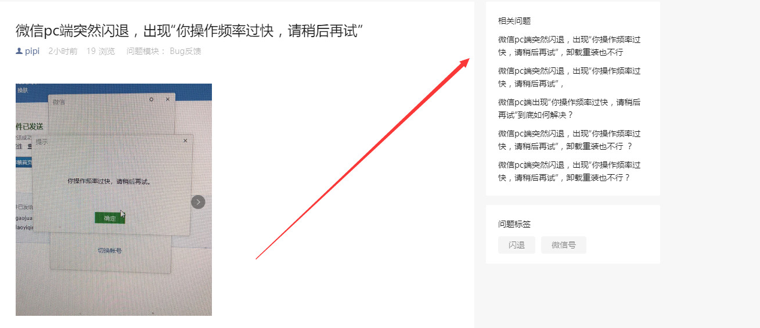This screenshot has height=328, width=760.
Task: Click the 19 浏览 view count
Action: [x=100, y=51]
